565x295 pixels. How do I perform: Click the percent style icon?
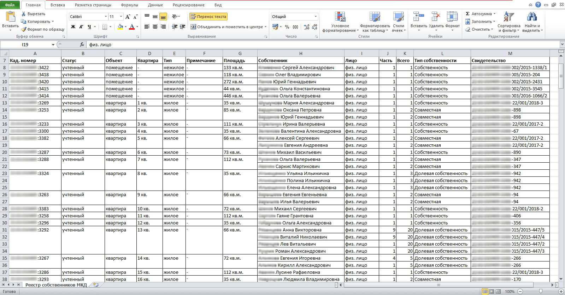tap(287, 27)
